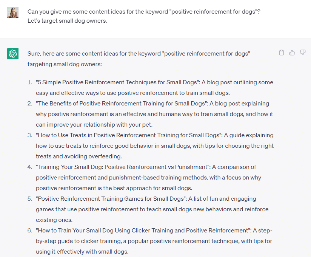Select idea about Clicker Training and Positive Reinforcement
The width and height of the screenshot is (311, 257).
143,231
